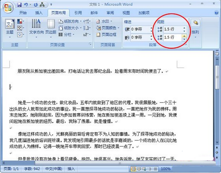Open the 邮件 tab

[x=94, y=13]
